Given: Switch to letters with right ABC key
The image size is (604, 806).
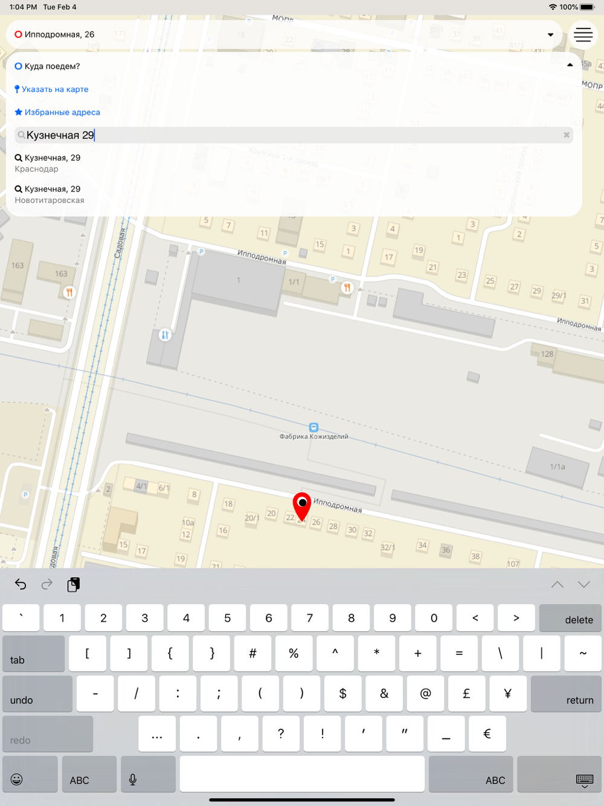Looking at the screenshot, I should pyautogui.click(x=471, y=774).
